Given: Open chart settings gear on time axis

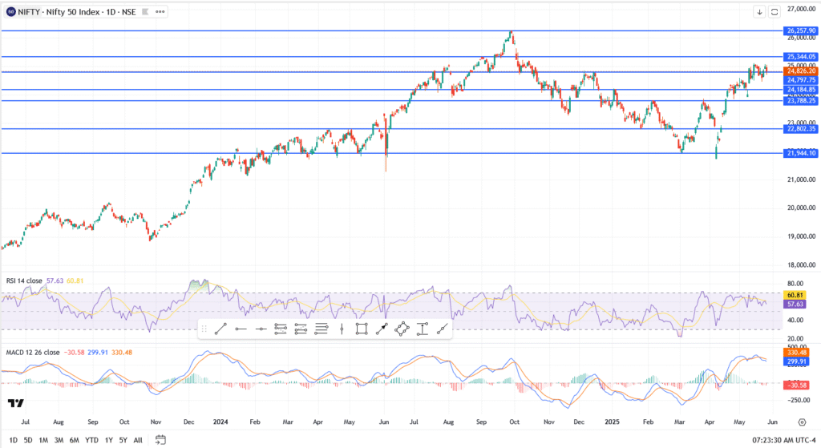Looking at the screenshot, I should point(802,422).
